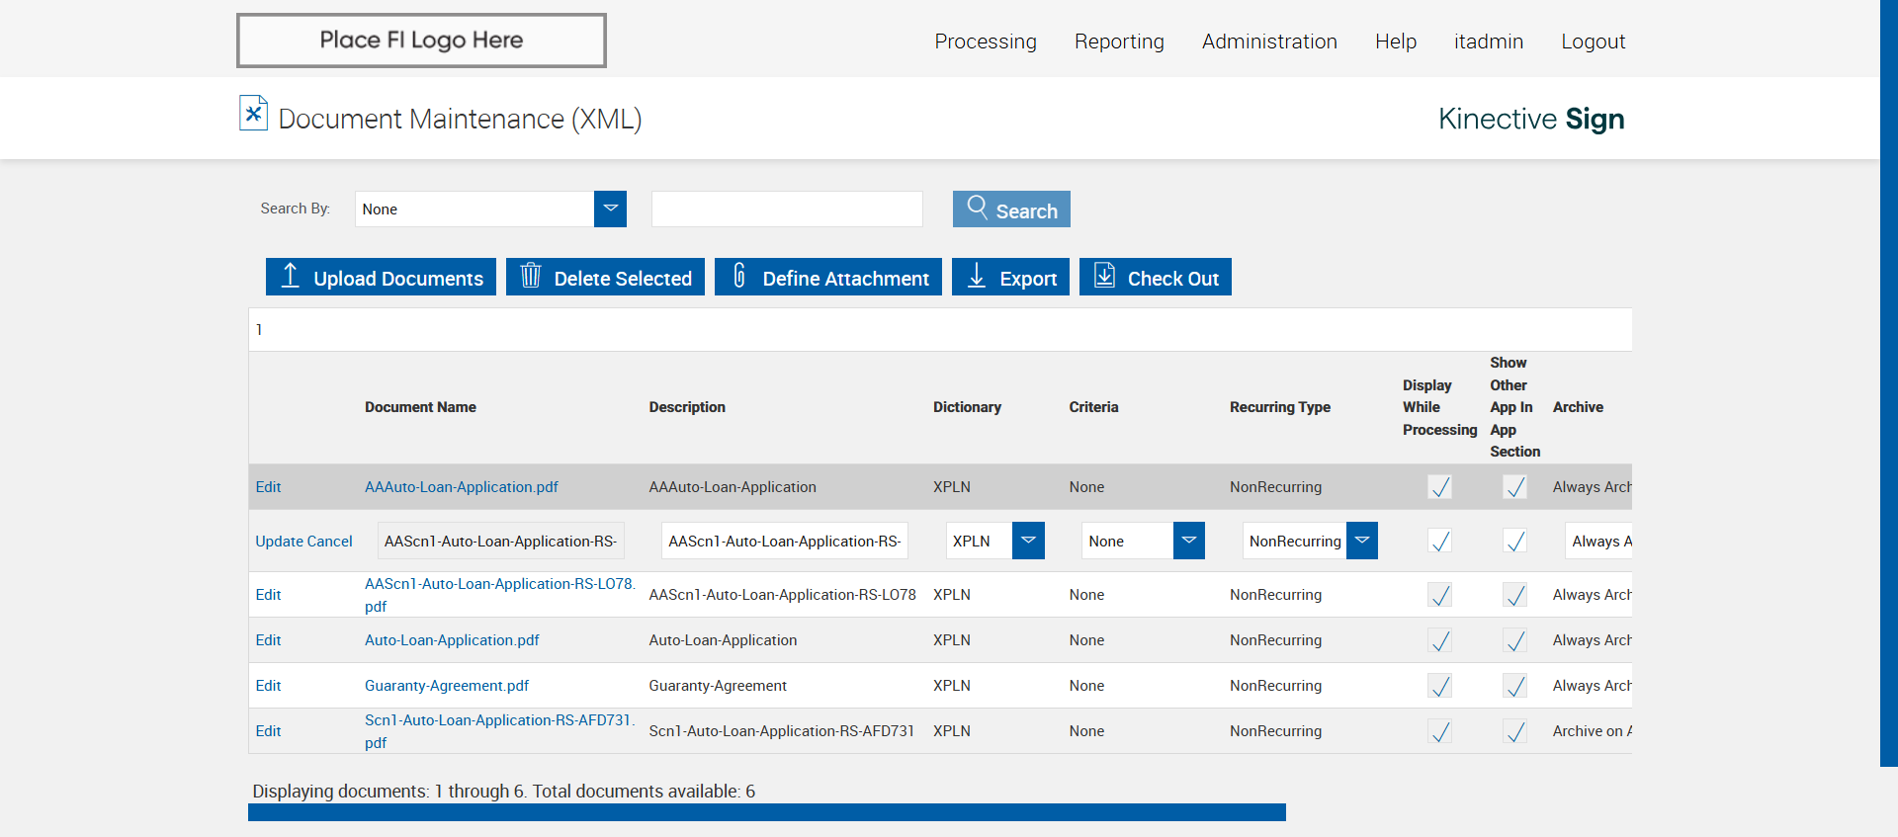Toggle Show Other App for Guaranty-Agreement

click(1514, 686)
